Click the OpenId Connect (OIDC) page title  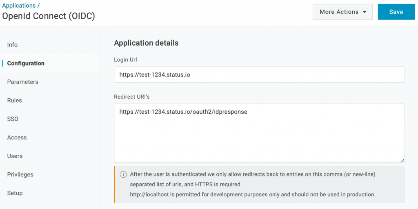click(49, 16)
